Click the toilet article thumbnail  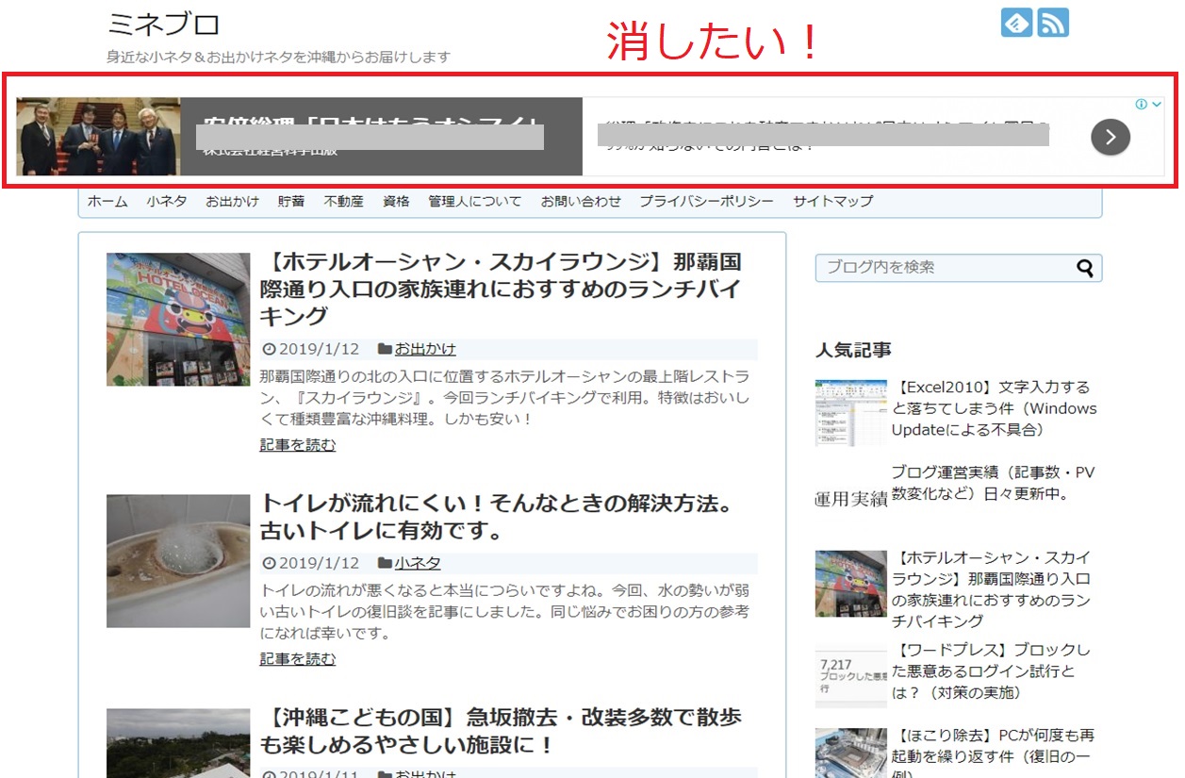(178, 561)
